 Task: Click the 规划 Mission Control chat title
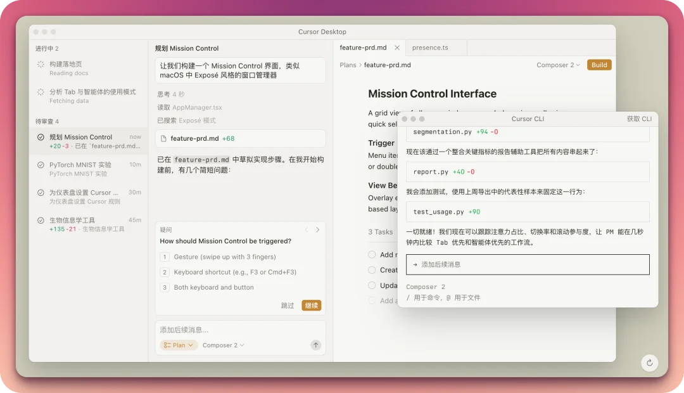click(187, 48)
